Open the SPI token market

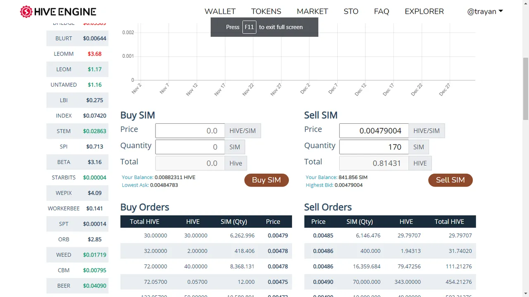pyautogui.click(x=77, y=146)
